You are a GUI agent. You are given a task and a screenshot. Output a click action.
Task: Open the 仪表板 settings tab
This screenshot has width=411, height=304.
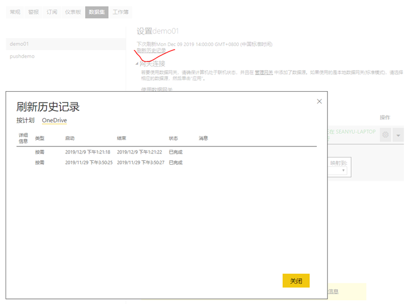[73, 12]
